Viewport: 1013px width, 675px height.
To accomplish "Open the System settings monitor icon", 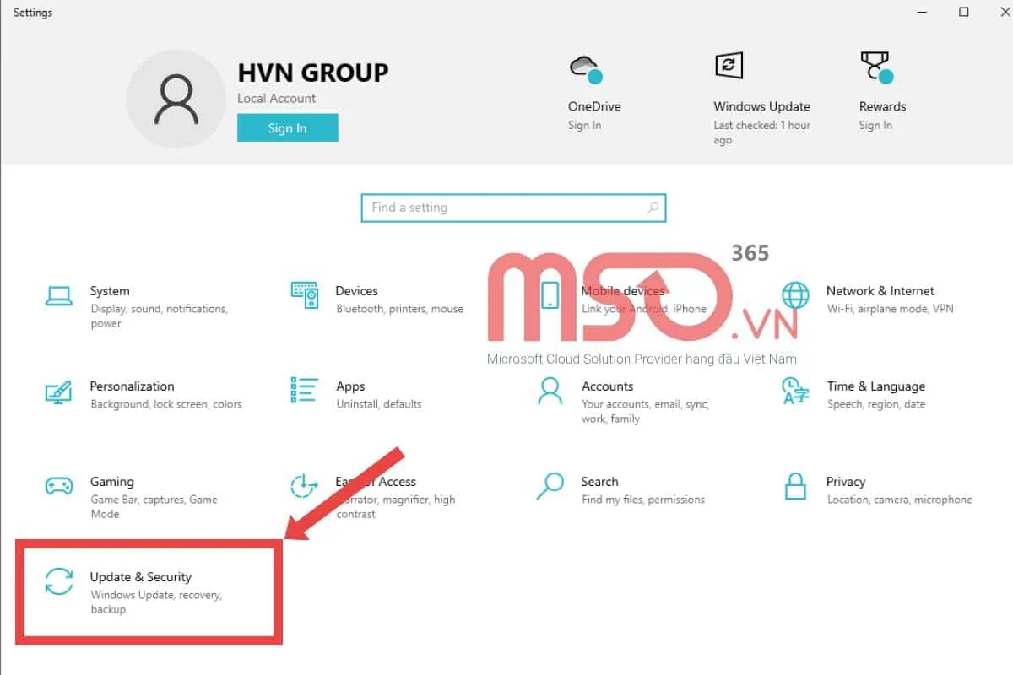I will pyautogui.click(x=59, y=295).
